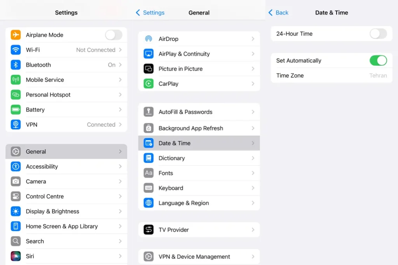
Task: Tap the TV Provider icon
Action: pyautogui.click(x=148, y=230)
